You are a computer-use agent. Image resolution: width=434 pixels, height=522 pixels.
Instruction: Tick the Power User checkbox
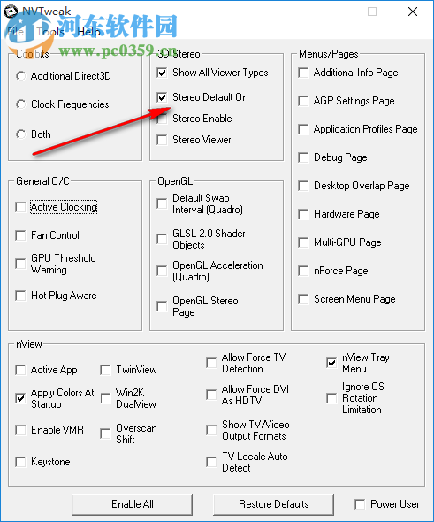(x=360, y=504)
